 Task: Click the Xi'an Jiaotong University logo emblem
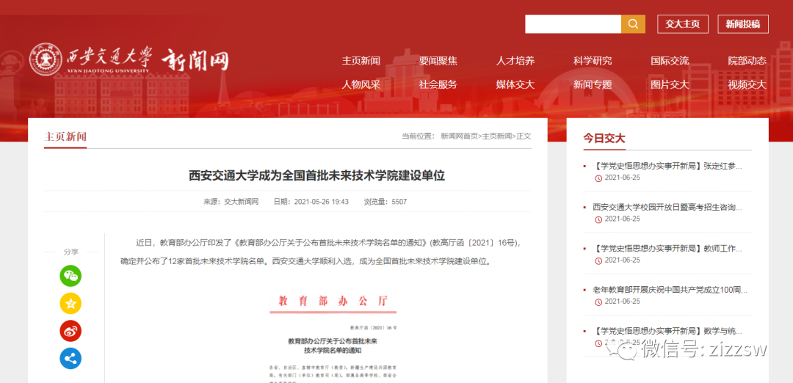pyautogui.click(x=46, y=59)
